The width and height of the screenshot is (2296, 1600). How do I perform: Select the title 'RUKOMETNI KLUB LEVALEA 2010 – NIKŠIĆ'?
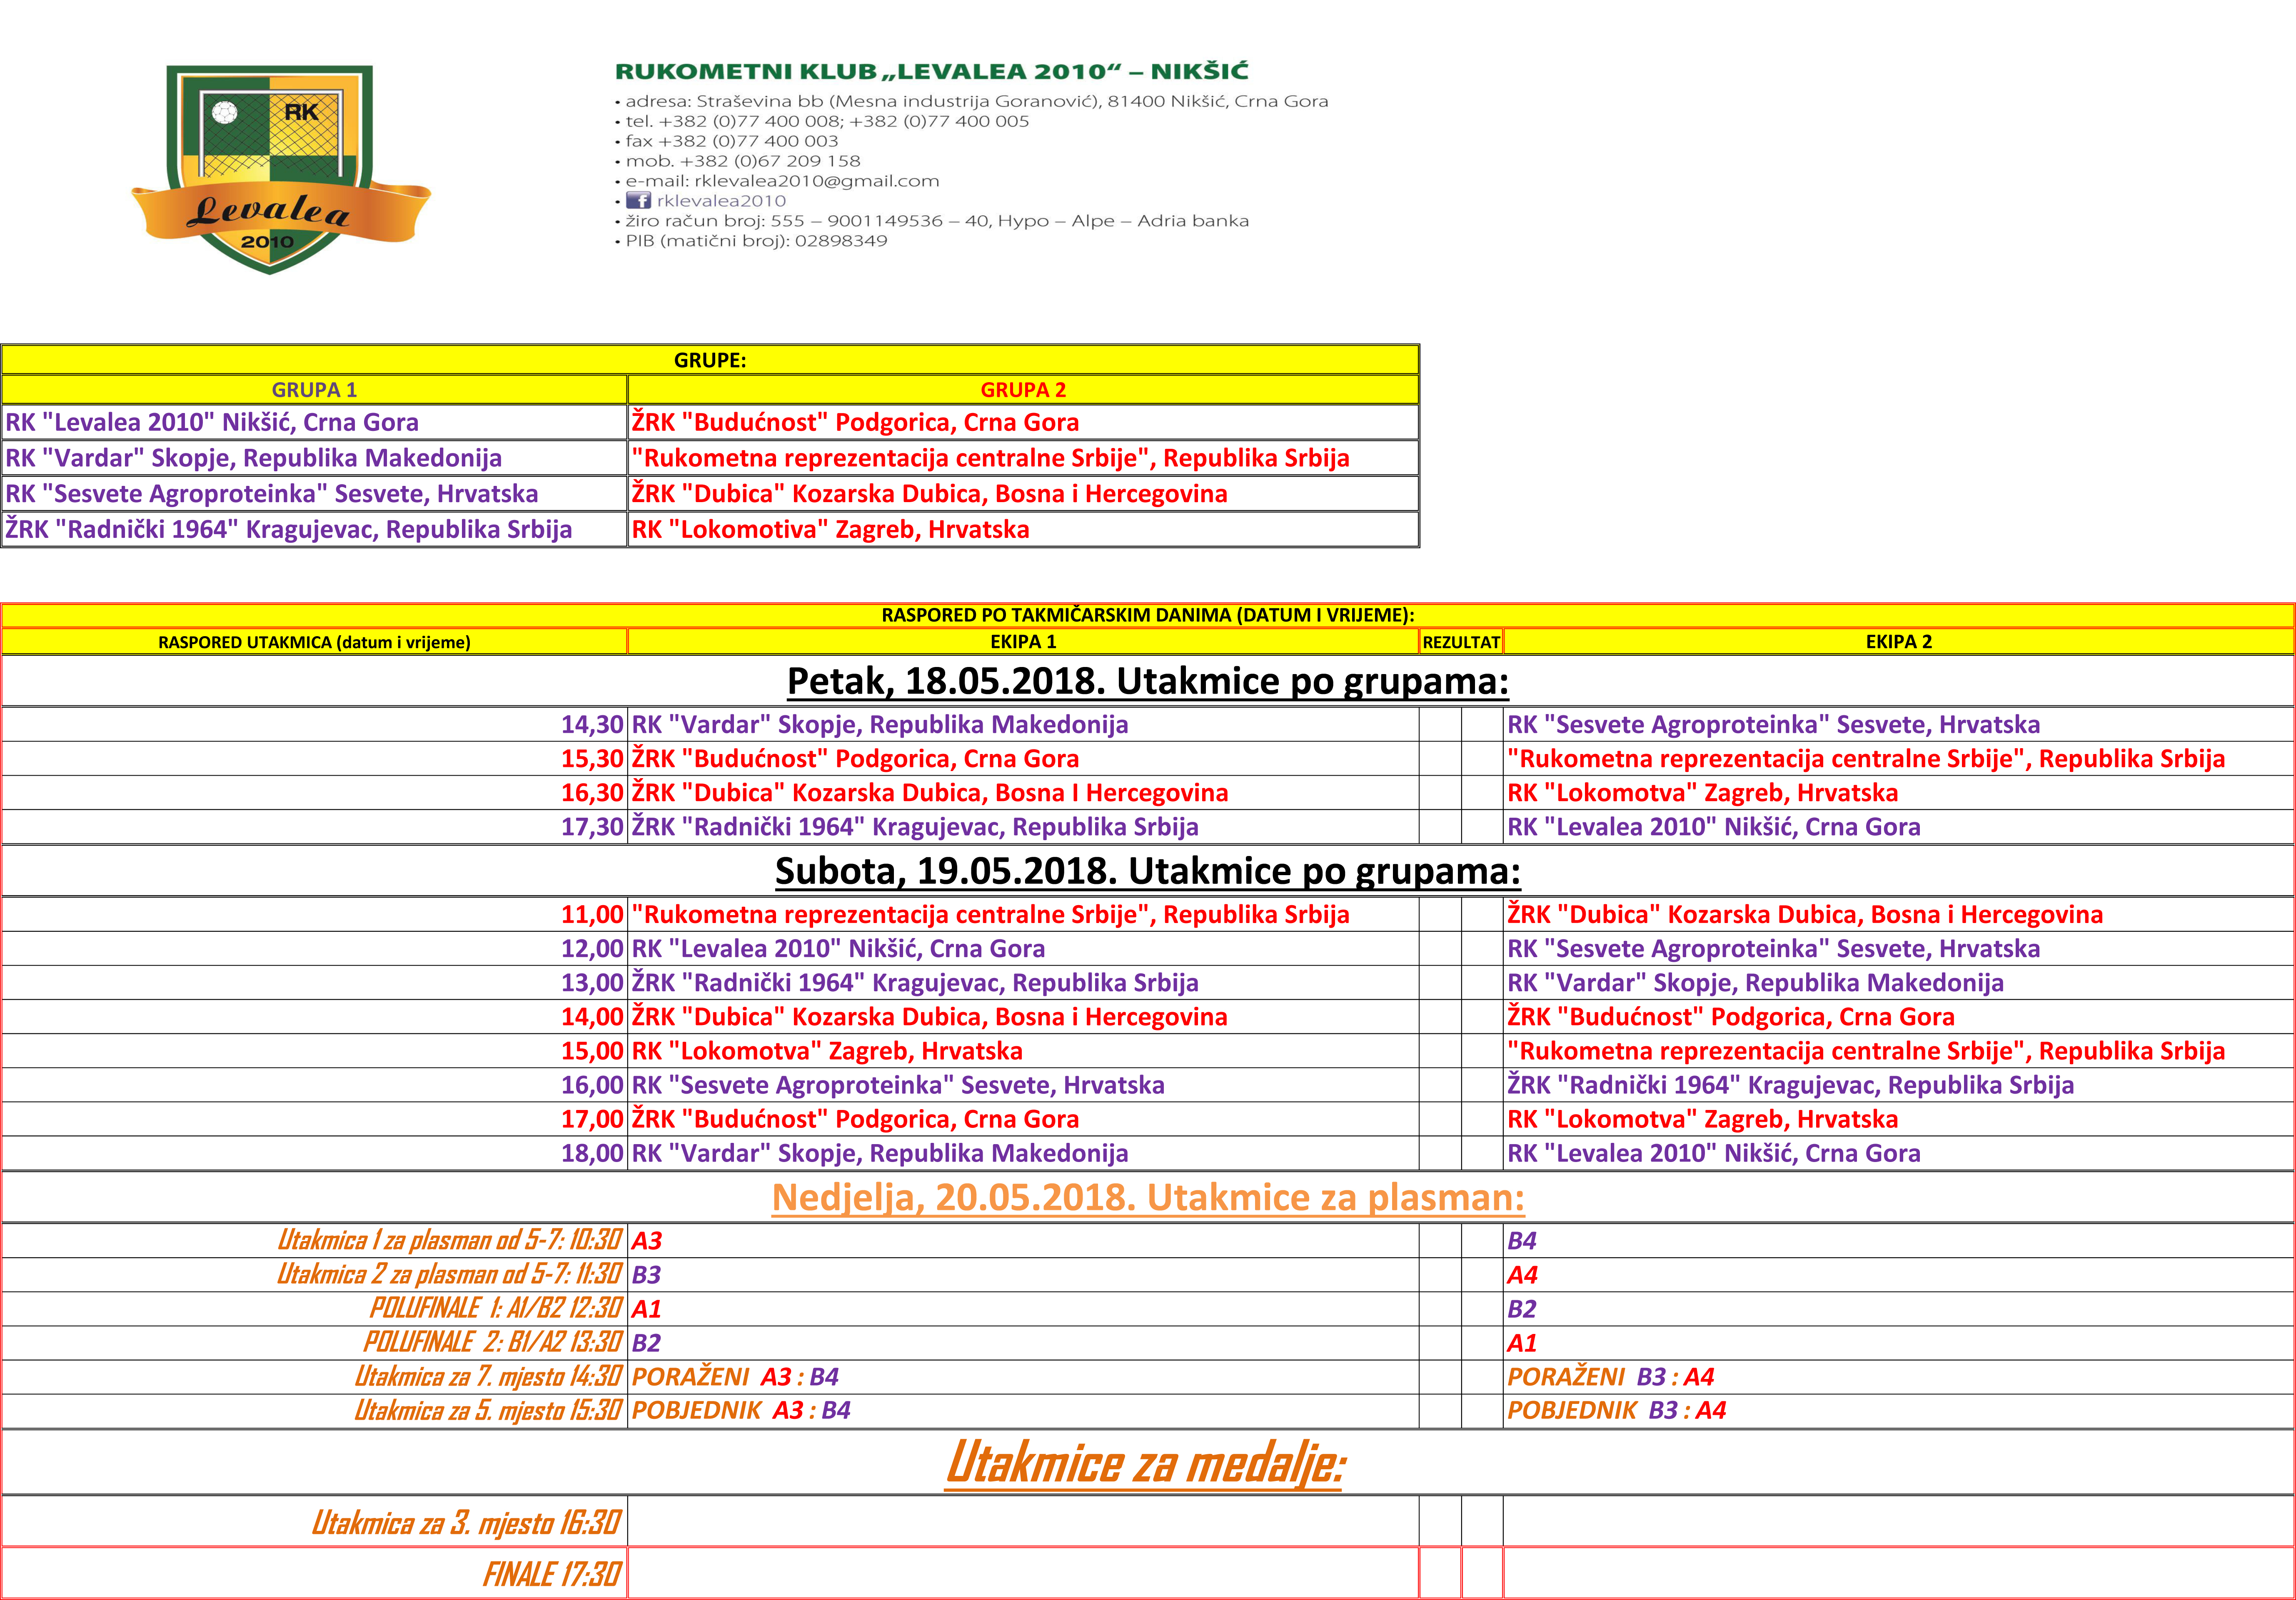(x=931, y=71)
